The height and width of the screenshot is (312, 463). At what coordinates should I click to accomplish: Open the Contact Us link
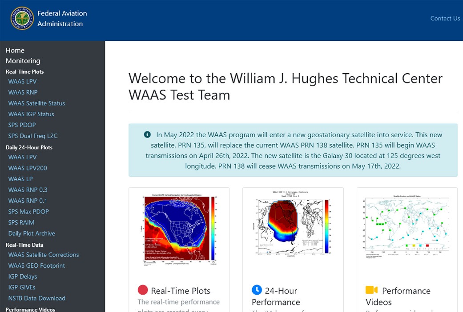pyautogui.click(x=445, y=19)
